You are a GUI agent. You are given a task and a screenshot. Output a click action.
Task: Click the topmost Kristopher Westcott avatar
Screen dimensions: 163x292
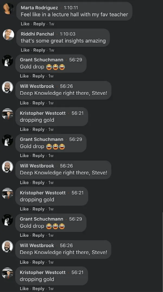click(x=7, y=114)
